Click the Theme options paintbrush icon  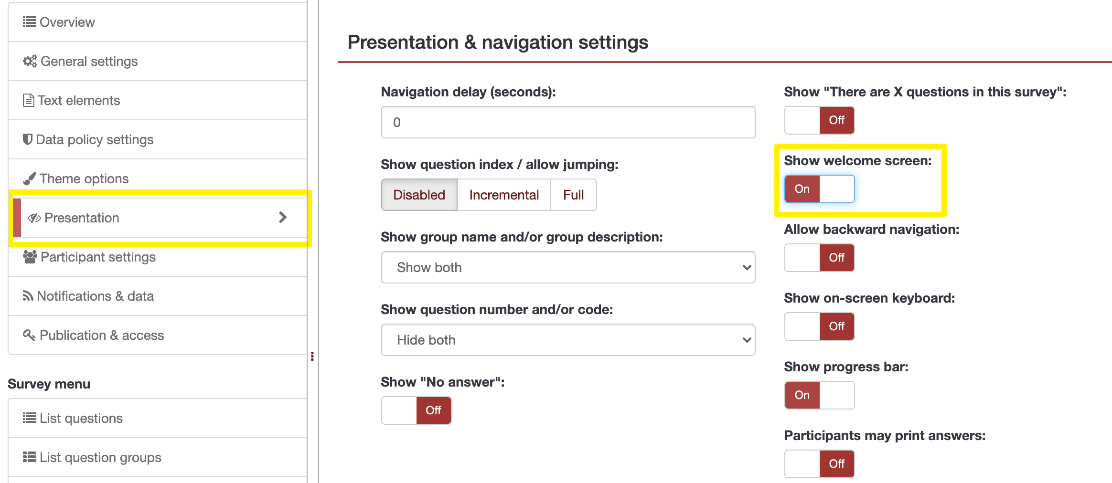30,178
